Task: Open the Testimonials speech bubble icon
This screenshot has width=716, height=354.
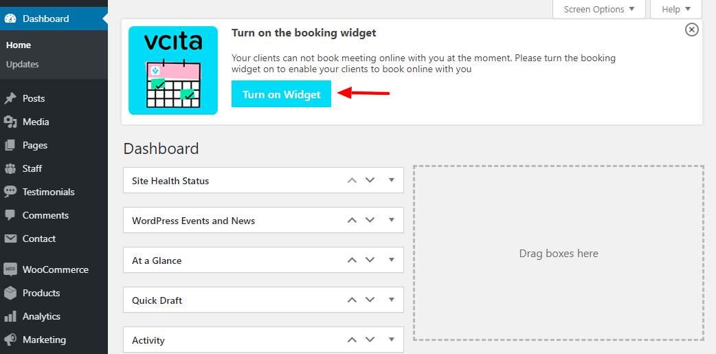Action: [10, 192]
